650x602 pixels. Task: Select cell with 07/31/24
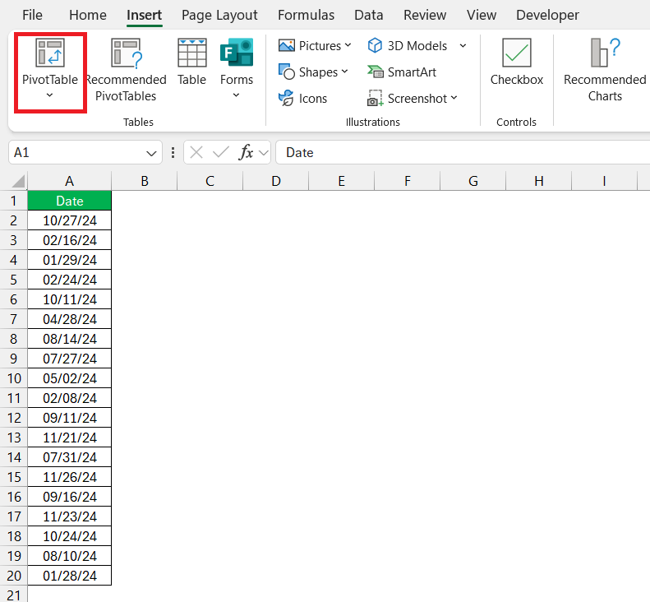[70, 457]
